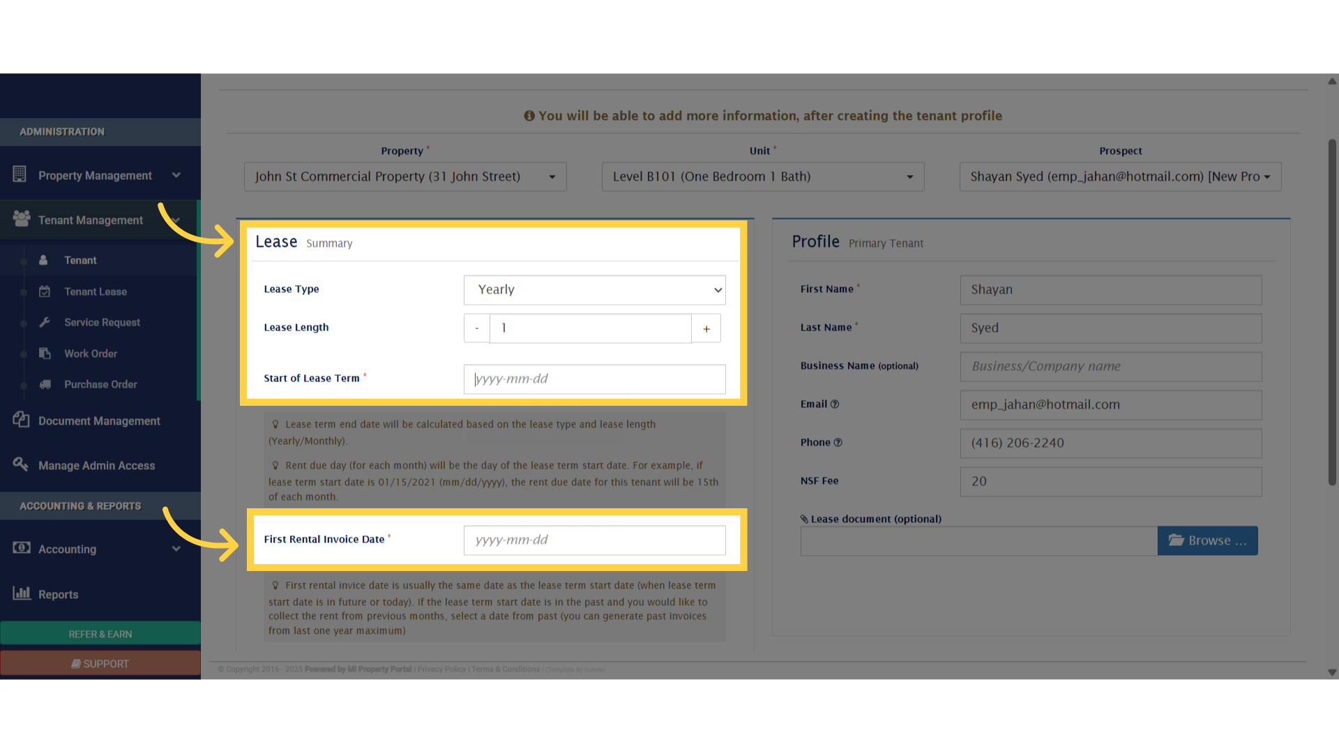Click the Manage Admin Access key icon
The width and height of the screenshot is (1339, 753).
point(21,465)
